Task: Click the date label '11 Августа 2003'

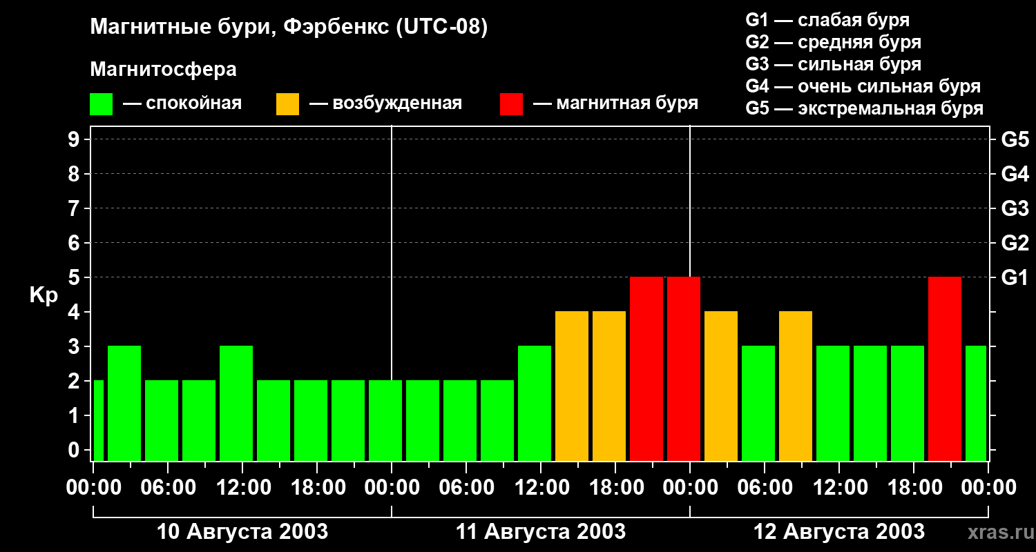Action: [x=541, y=531]
